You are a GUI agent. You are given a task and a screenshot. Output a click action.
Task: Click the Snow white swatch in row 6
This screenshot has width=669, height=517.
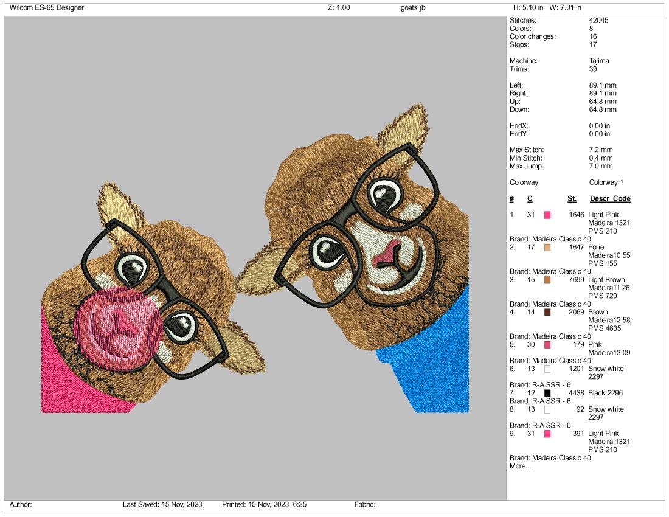[547, 369]
